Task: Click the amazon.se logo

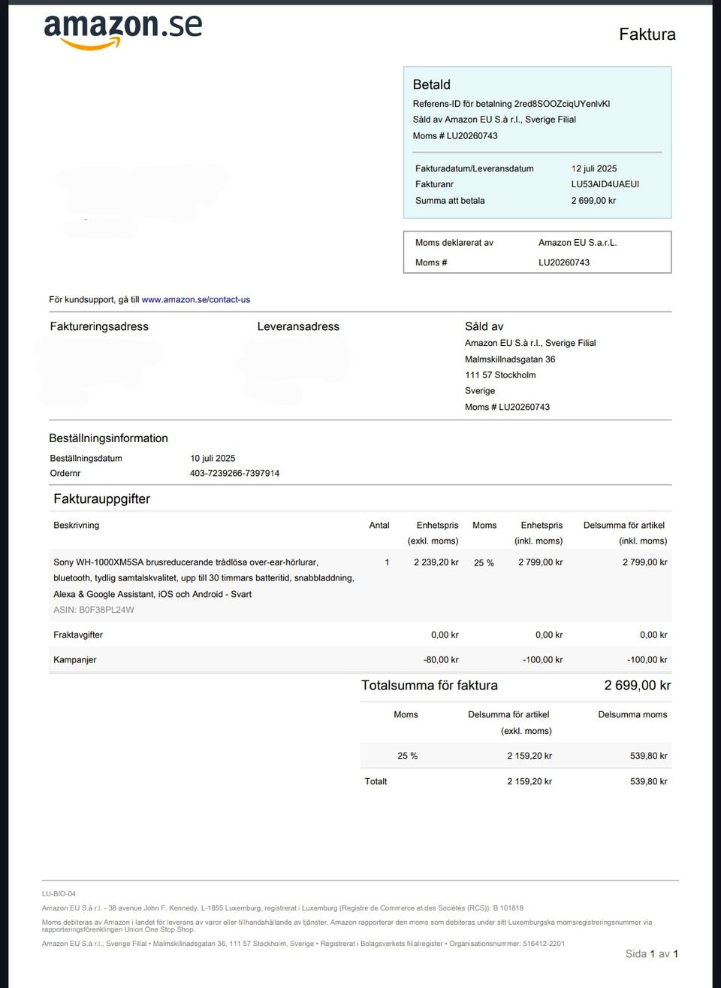Action: [123, 32]
